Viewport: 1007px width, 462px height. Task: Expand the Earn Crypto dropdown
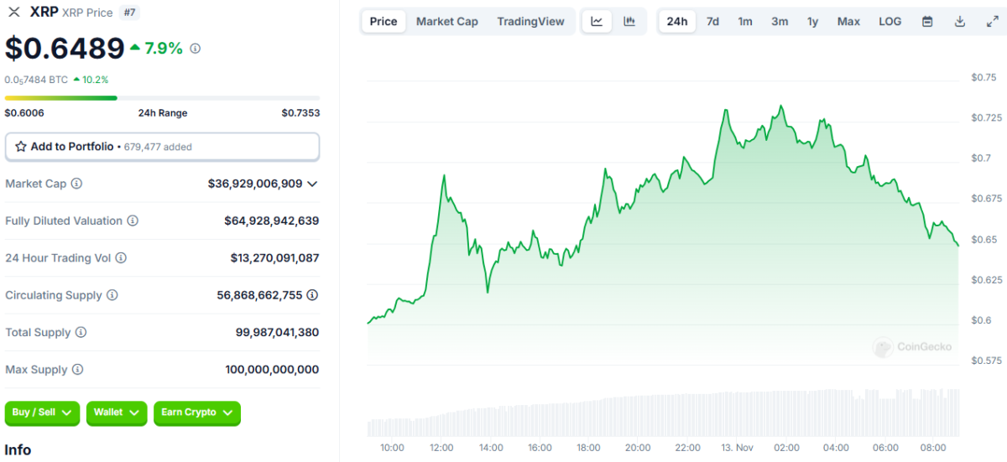click(196, 413)
